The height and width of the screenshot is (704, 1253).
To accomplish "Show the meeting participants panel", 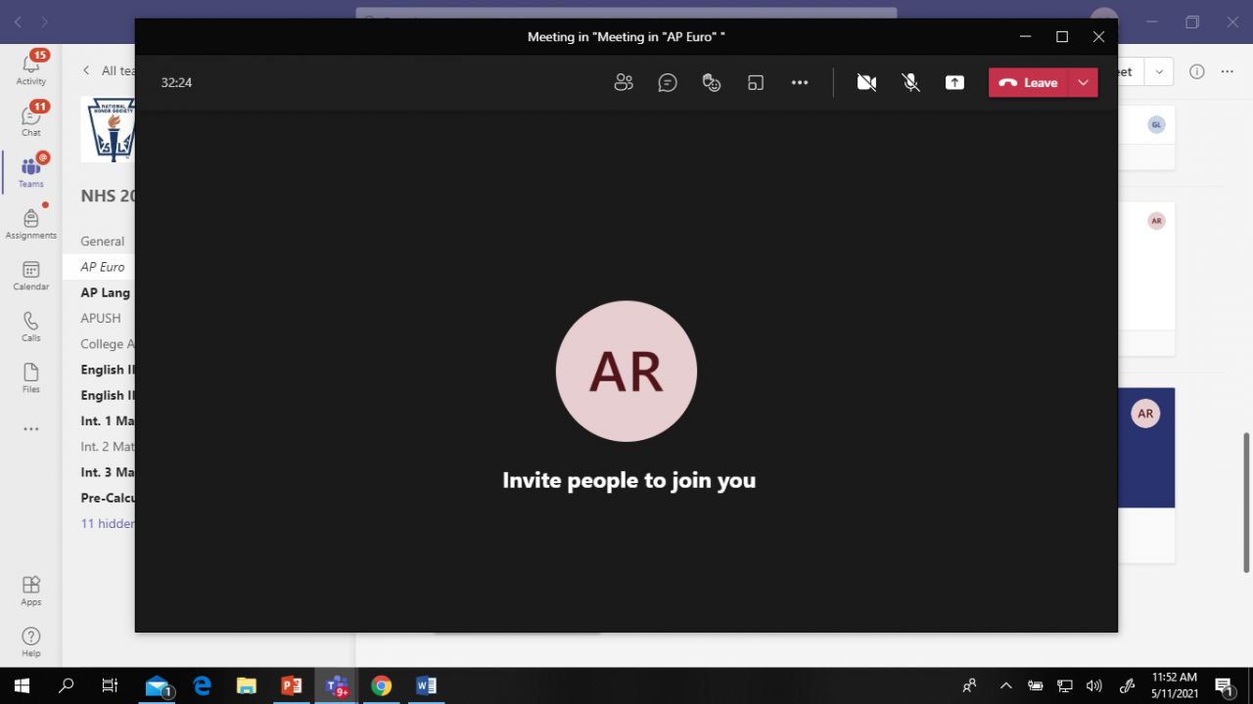I will pos(624,83).
